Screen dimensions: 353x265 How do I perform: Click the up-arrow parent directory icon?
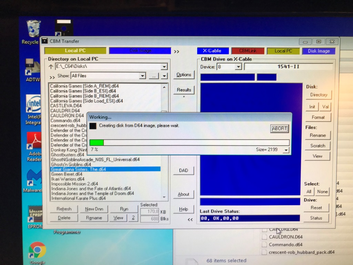pos(51,67)
